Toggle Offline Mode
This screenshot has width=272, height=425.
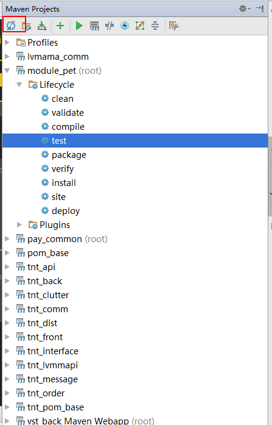click(x=110, y=26)
